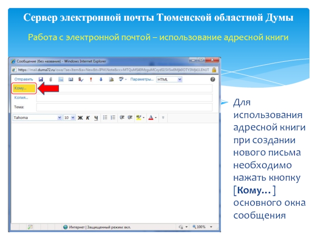
Task: Decrease paragraph indent
Action: [122, 117]
